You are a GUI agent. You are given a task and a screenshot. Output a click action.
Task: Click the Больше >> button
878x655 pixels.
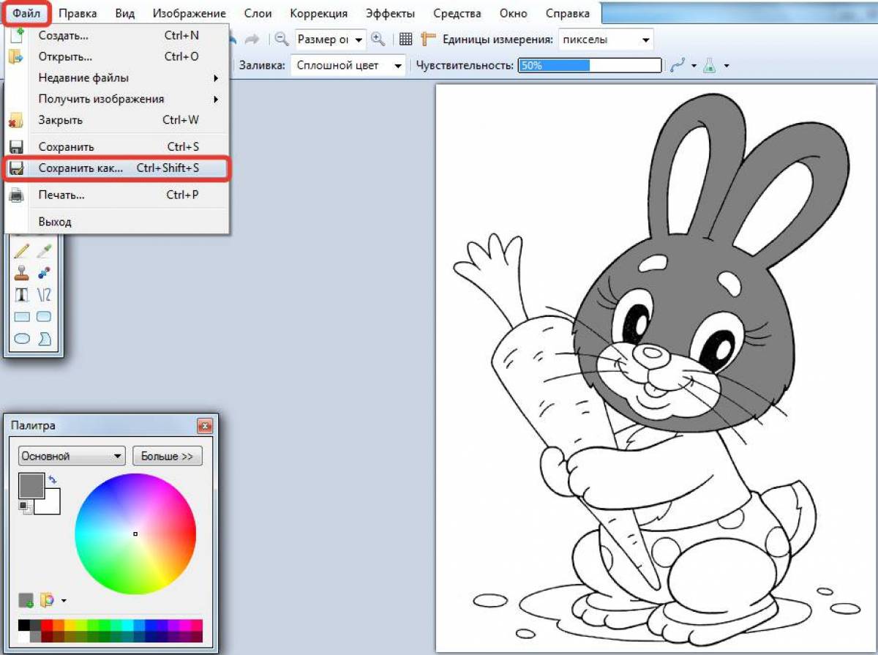(x=168, y=456)
